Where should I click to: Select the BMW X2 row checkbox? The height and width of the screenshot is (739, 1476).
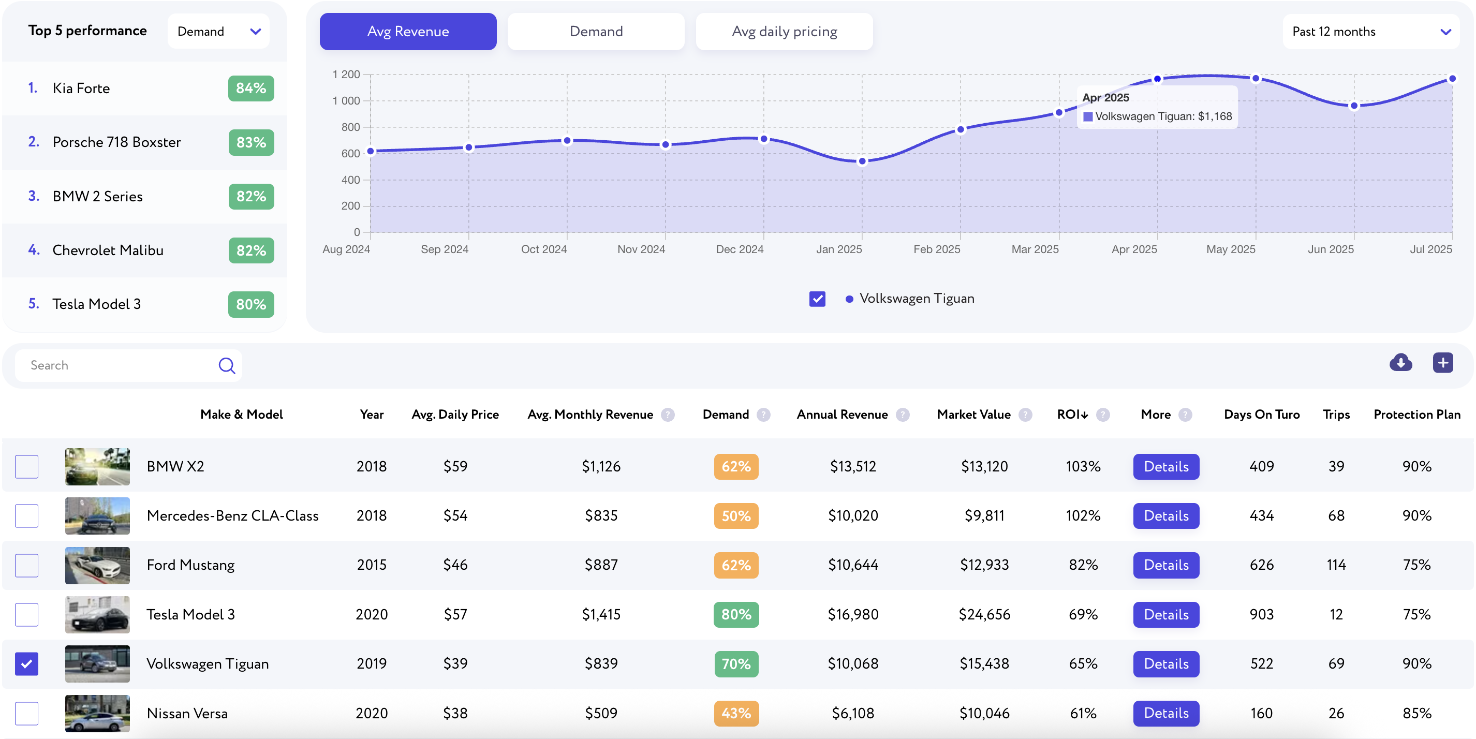(x=26, y=466)
